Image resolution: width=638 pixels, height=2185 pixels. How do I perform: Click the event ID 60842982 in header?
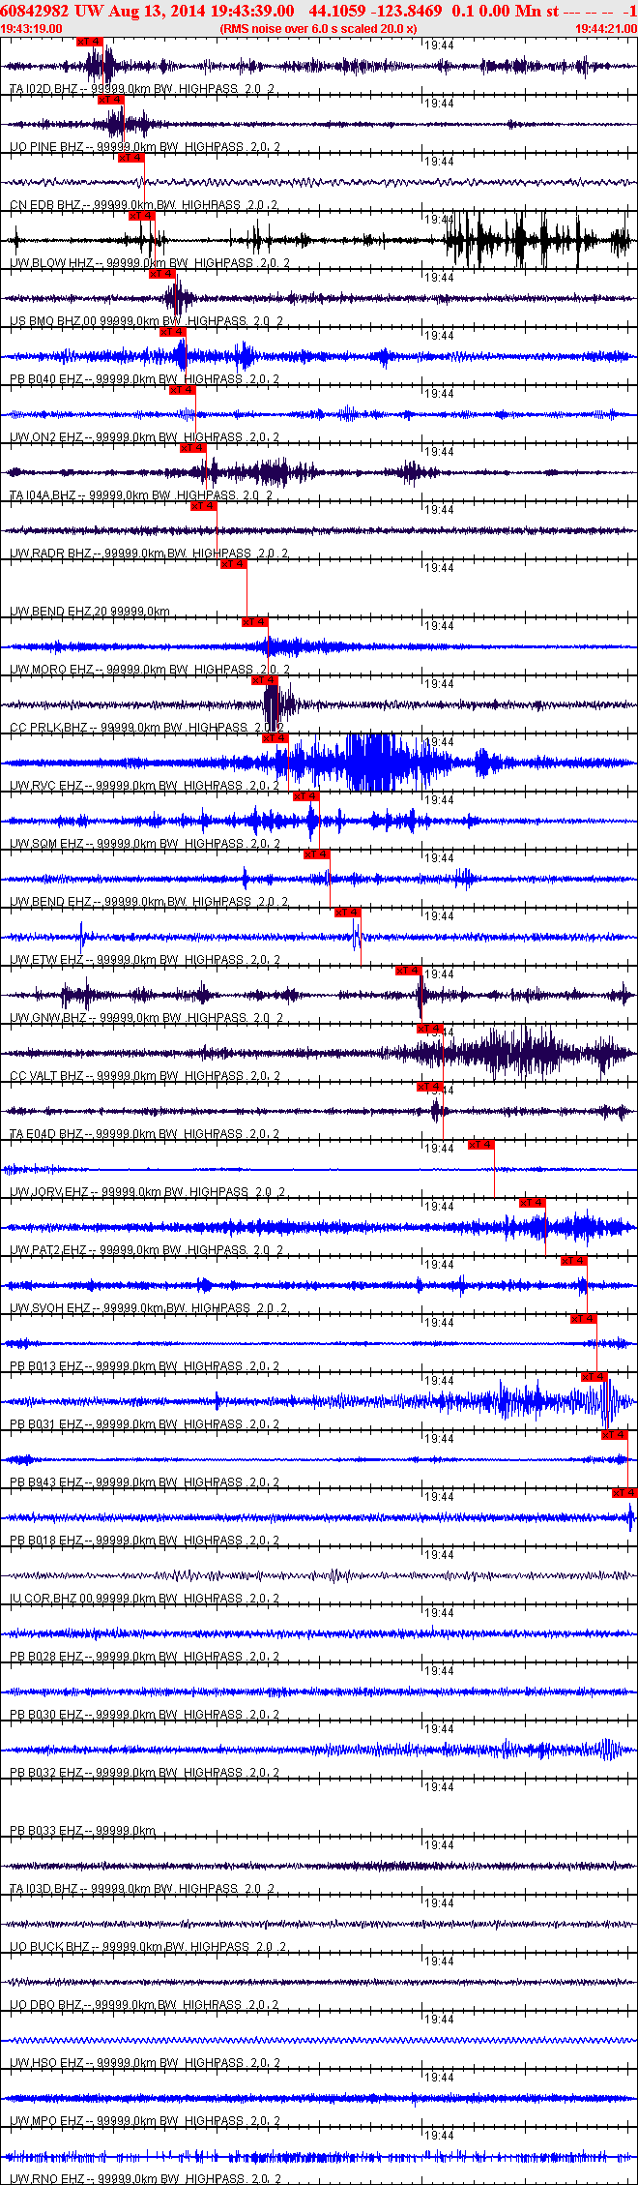point(35,11)
